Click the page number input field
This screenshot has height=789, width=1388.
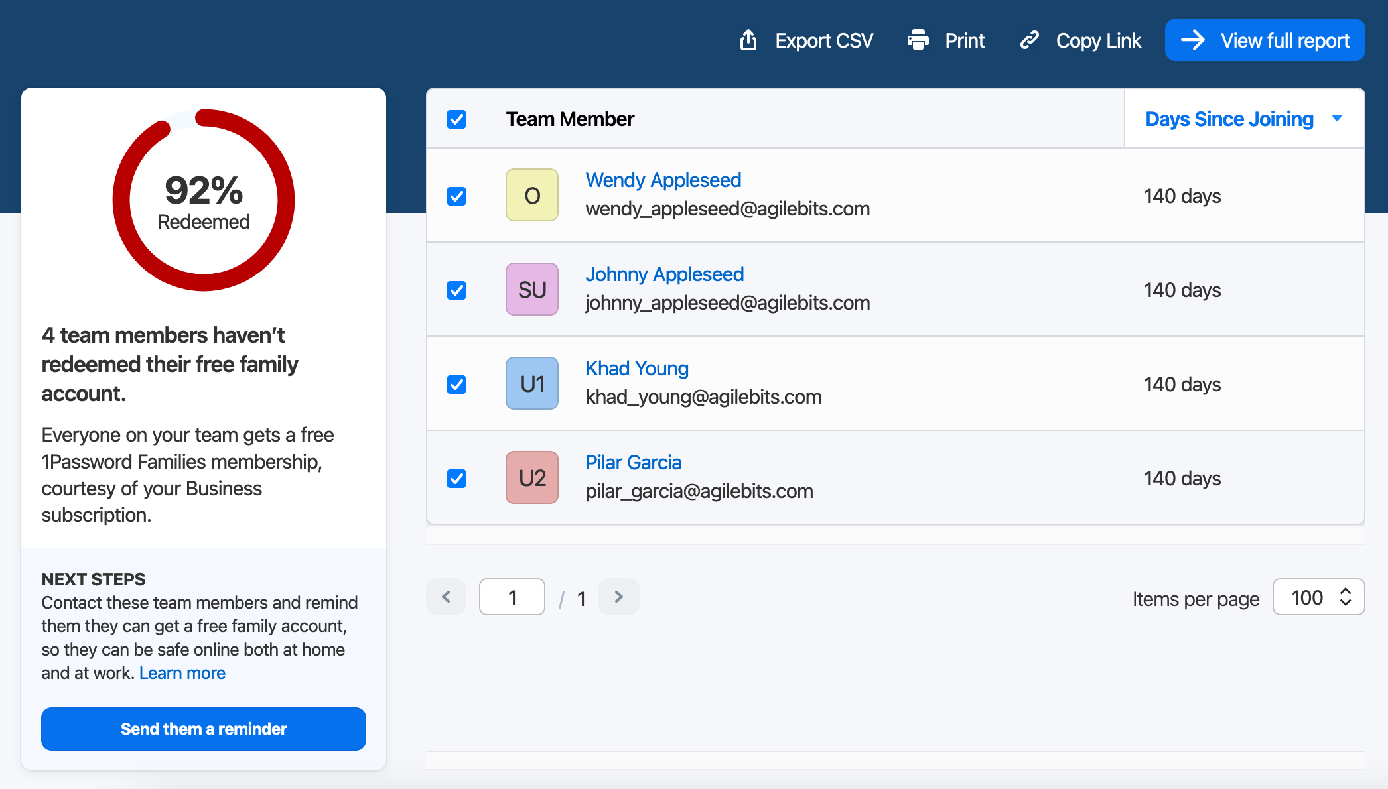[512, 597]
